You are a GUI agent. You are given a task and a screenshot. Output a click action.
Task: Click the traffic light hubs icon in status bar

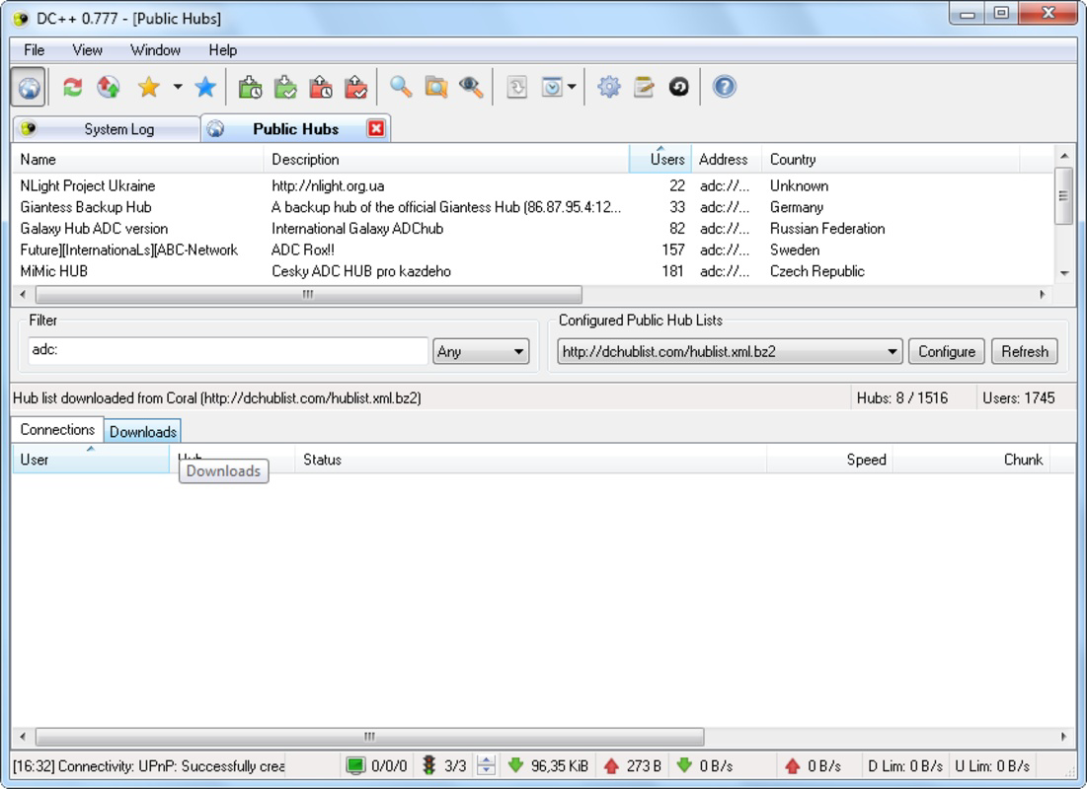429,765
